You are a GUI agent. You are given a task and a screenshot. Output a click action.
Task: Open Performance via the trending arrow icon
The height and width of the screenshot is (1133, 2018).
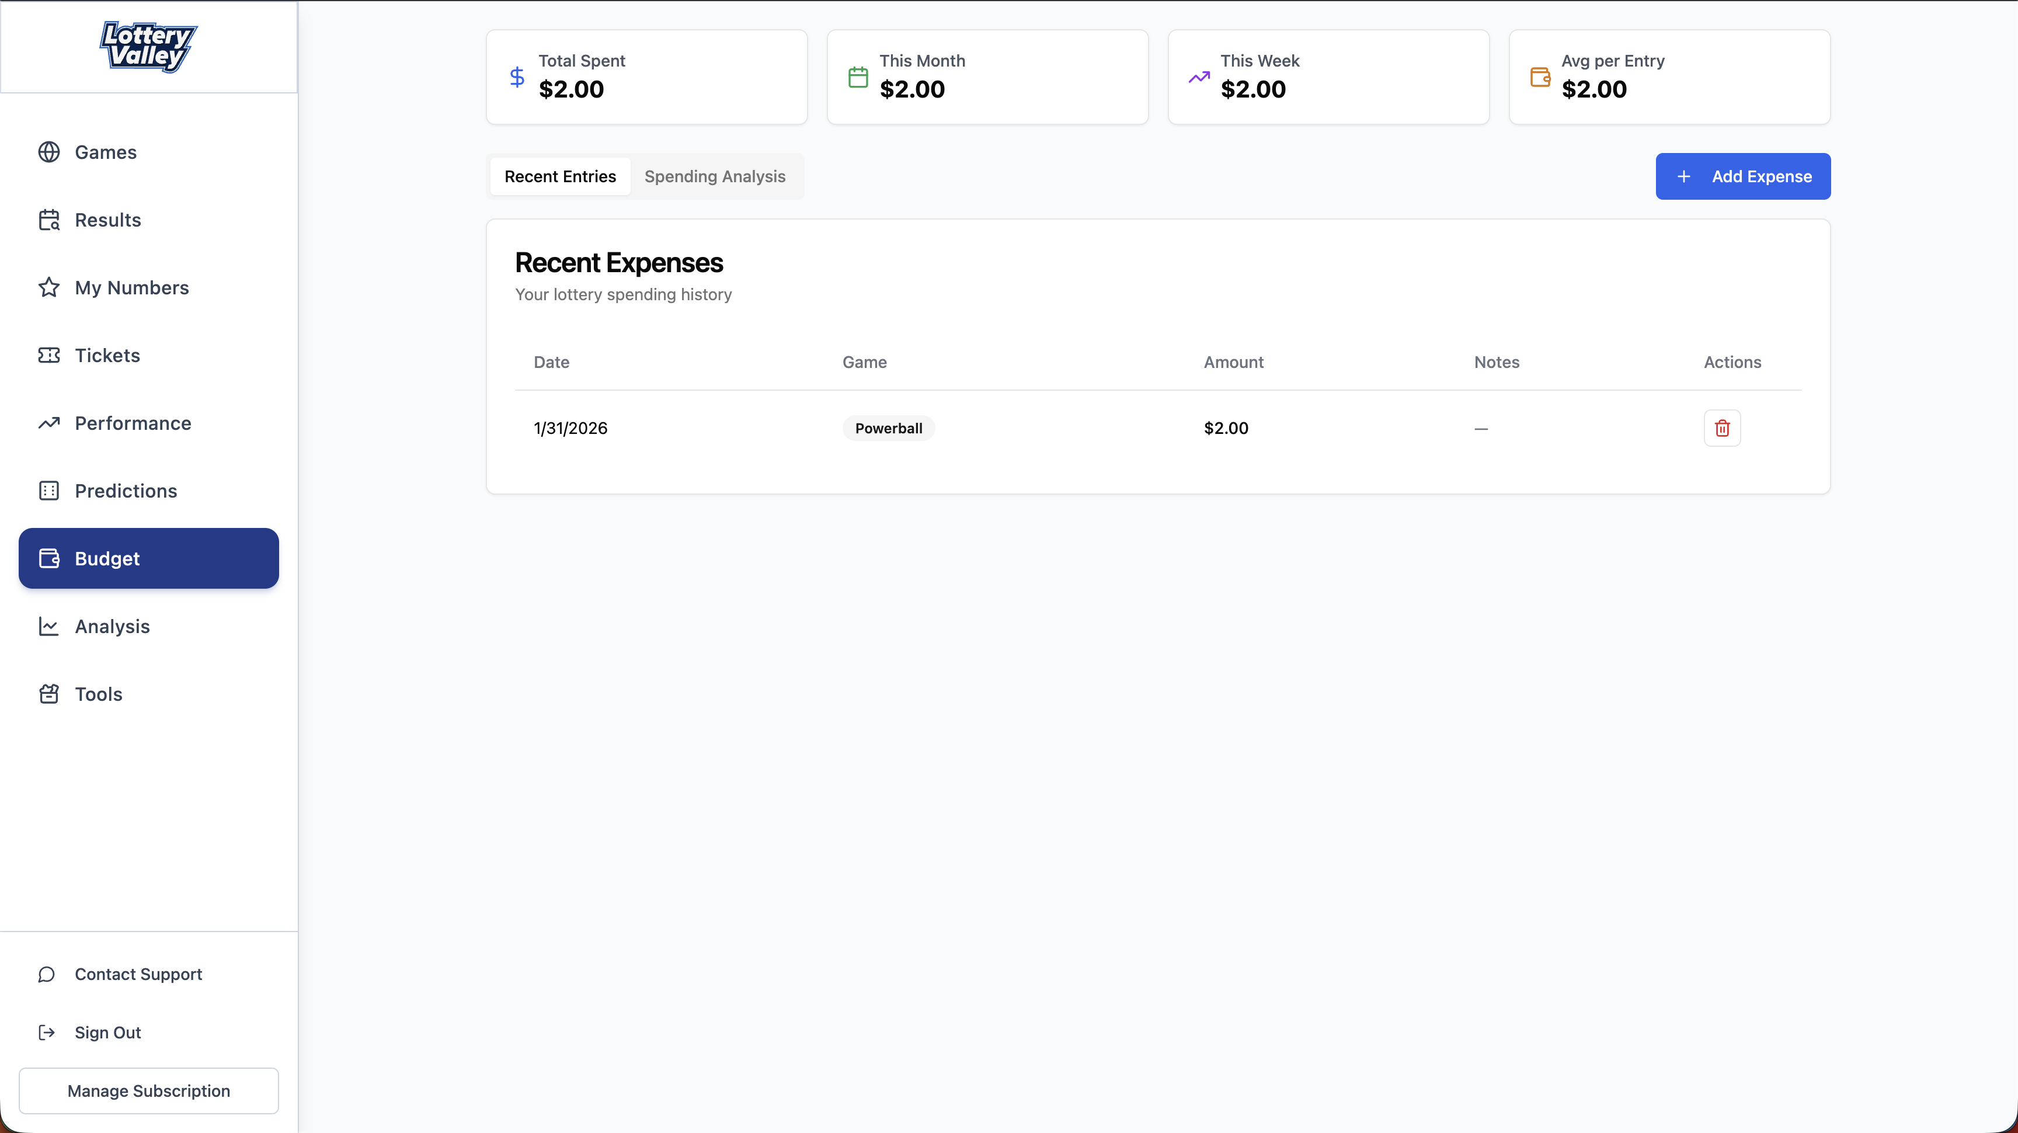(48, 423)
